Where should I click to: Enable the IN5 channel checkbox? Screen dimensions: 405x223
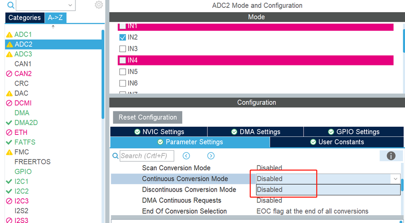[123, 71]
